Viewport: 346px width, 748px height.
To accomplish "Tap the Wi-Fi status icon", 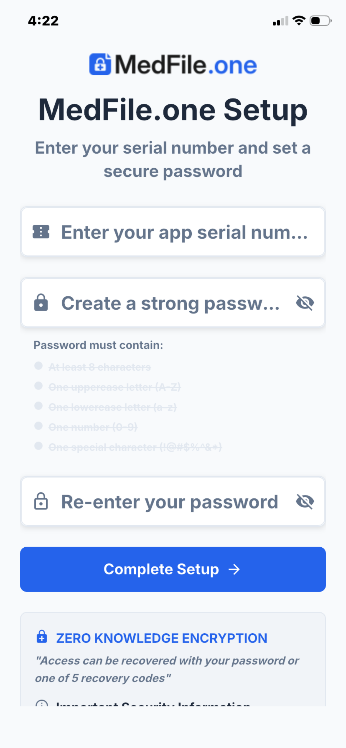I will point(299,21).
